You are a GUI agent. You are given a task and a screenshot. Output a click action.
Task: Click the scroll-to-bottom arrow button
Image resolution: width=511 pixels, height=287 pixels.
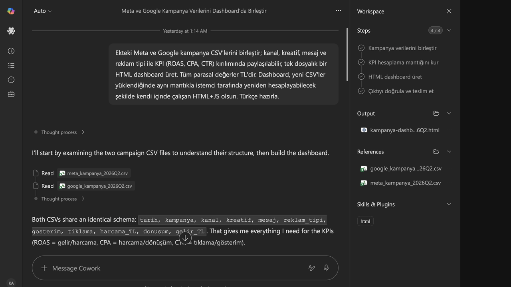click(x=185, y=238)
